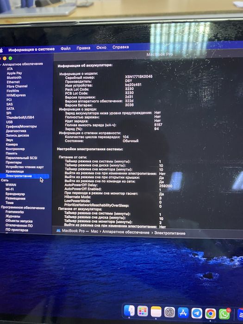Select Запись дисков in the sidebar
This screenshot has height=324, width=243.
18,136
